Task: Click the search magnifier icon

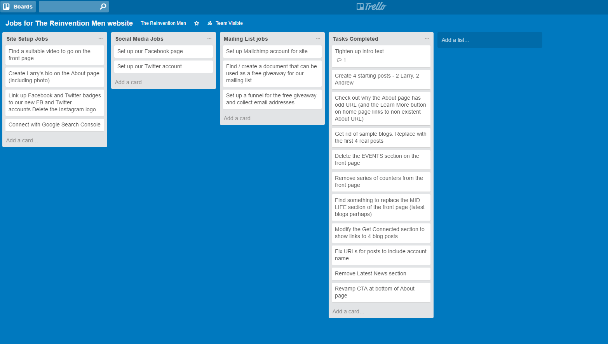Action: point(103,7)
